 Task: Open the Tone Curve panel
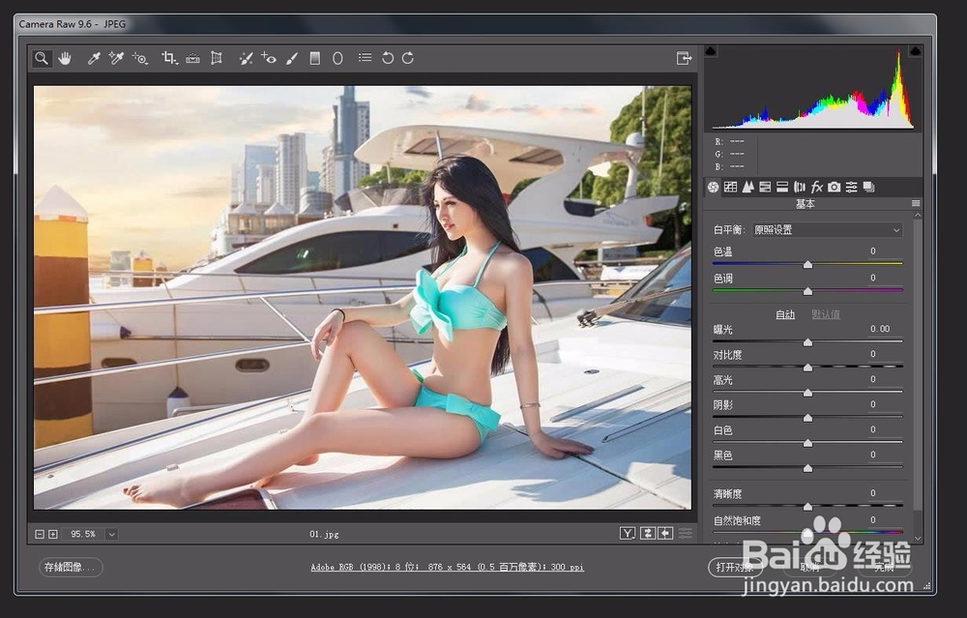click(x=730, y=187)
